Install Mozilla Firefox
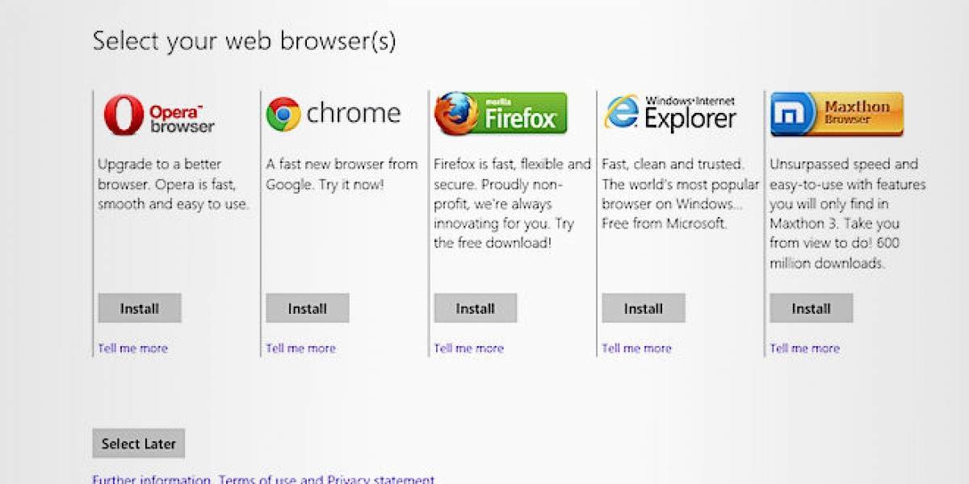Image resolution: width=969 pixels, height=484 pixels. pyautogui.click(x=476, y=308)
